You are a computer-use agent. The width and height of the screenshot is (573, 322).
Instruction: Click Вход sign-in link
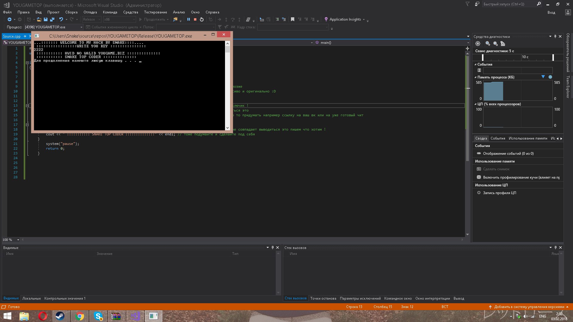coord(551,13)
